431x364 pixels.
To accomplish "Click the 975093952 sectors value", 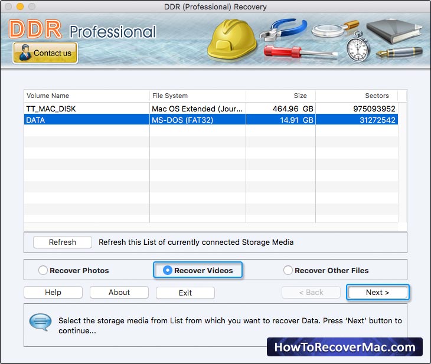I will point(374,109).
